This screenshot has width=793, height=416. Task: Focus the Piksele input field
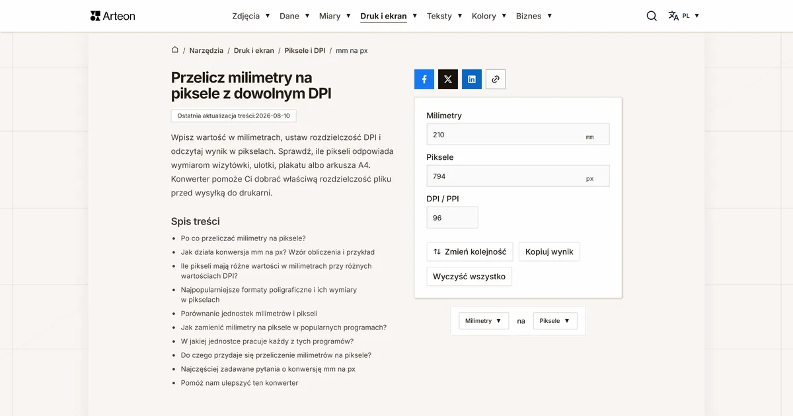[518, 176]
